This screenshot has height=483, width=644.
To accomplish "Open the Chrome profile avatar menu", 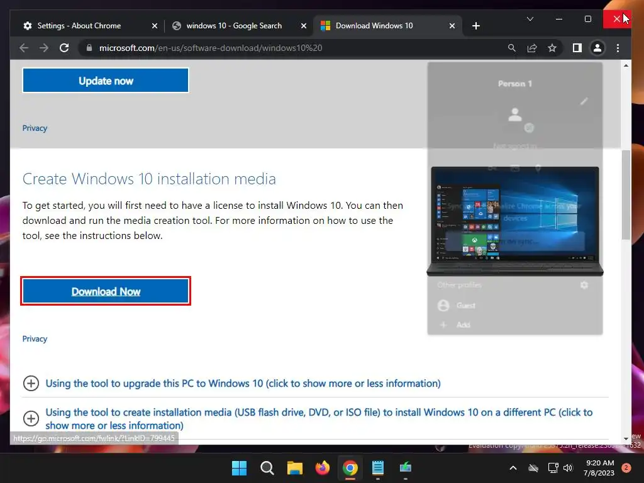I will pyautogui.click(x=597, y=48).
